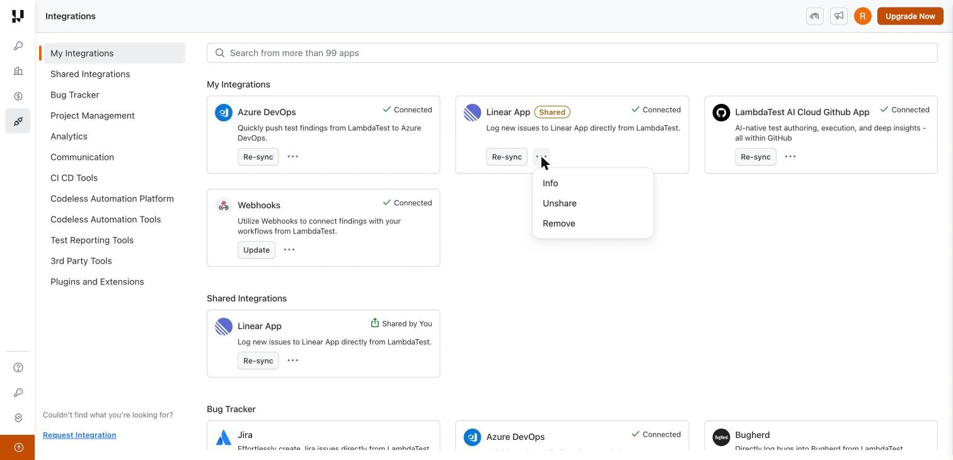Click the Azure DevOps logo under My Integrations
This screenshot has height=460, width=953.
pyautogui.click(x=224, y=113)
